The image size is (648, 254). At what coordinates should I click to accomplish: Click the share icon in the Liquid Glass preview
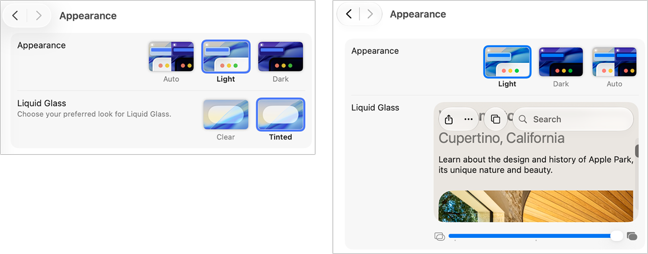[449, 119]
